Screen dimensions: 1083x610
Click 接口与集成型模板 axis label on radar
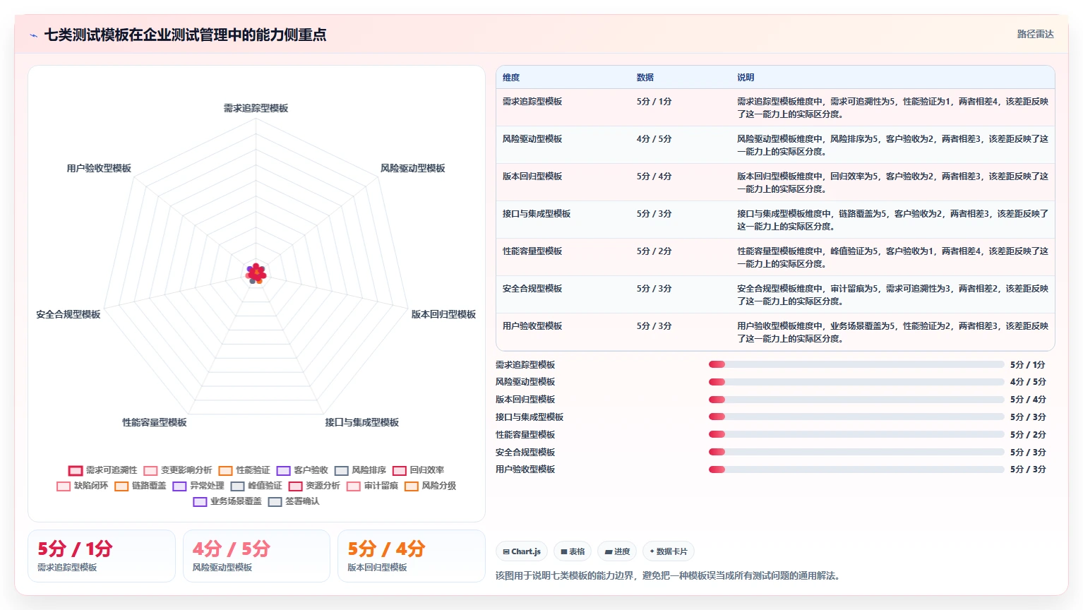[x=362, y=422]
